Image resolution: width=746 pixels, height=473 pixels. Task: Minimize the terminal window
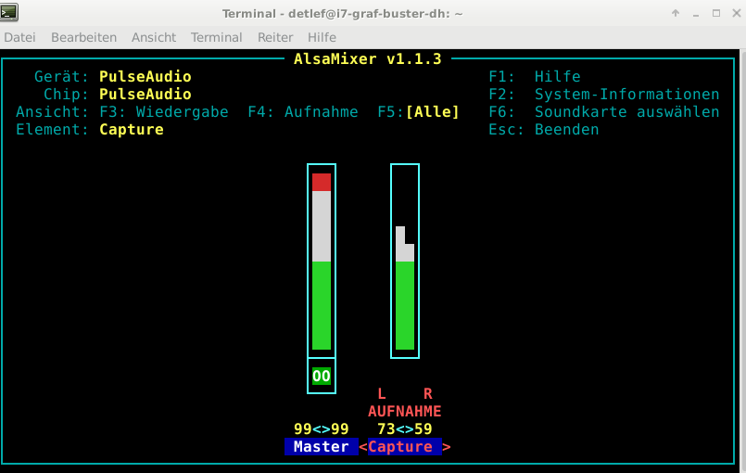coord(696,13)
